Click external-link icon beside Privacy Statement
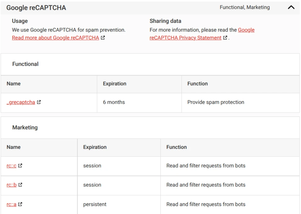The height and width of the screenshot is (214, 301). [x=225, y=38]
